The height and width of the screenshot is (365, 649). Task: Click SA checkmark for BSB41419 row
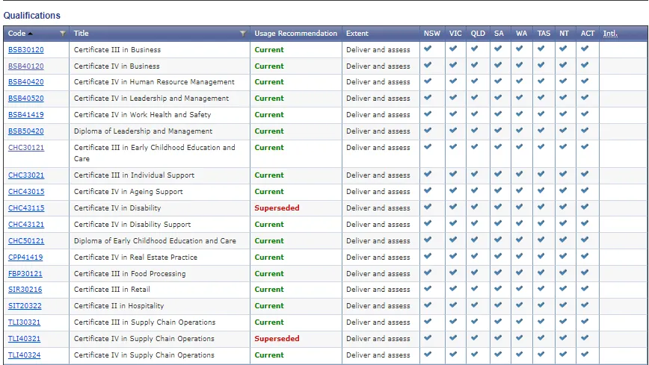point(498,113)
